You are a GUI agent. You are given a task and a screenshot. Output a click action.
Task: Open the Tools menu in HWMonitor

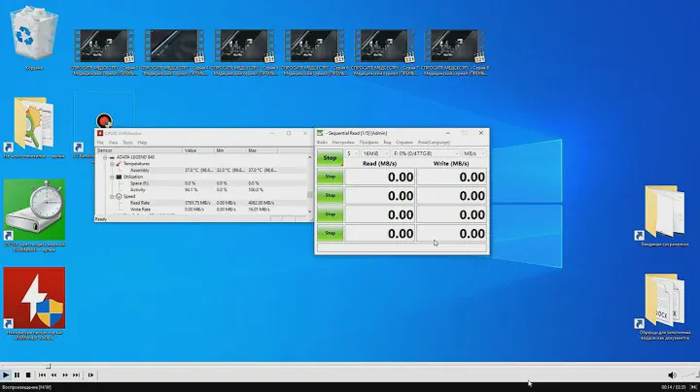click(127, 143)
